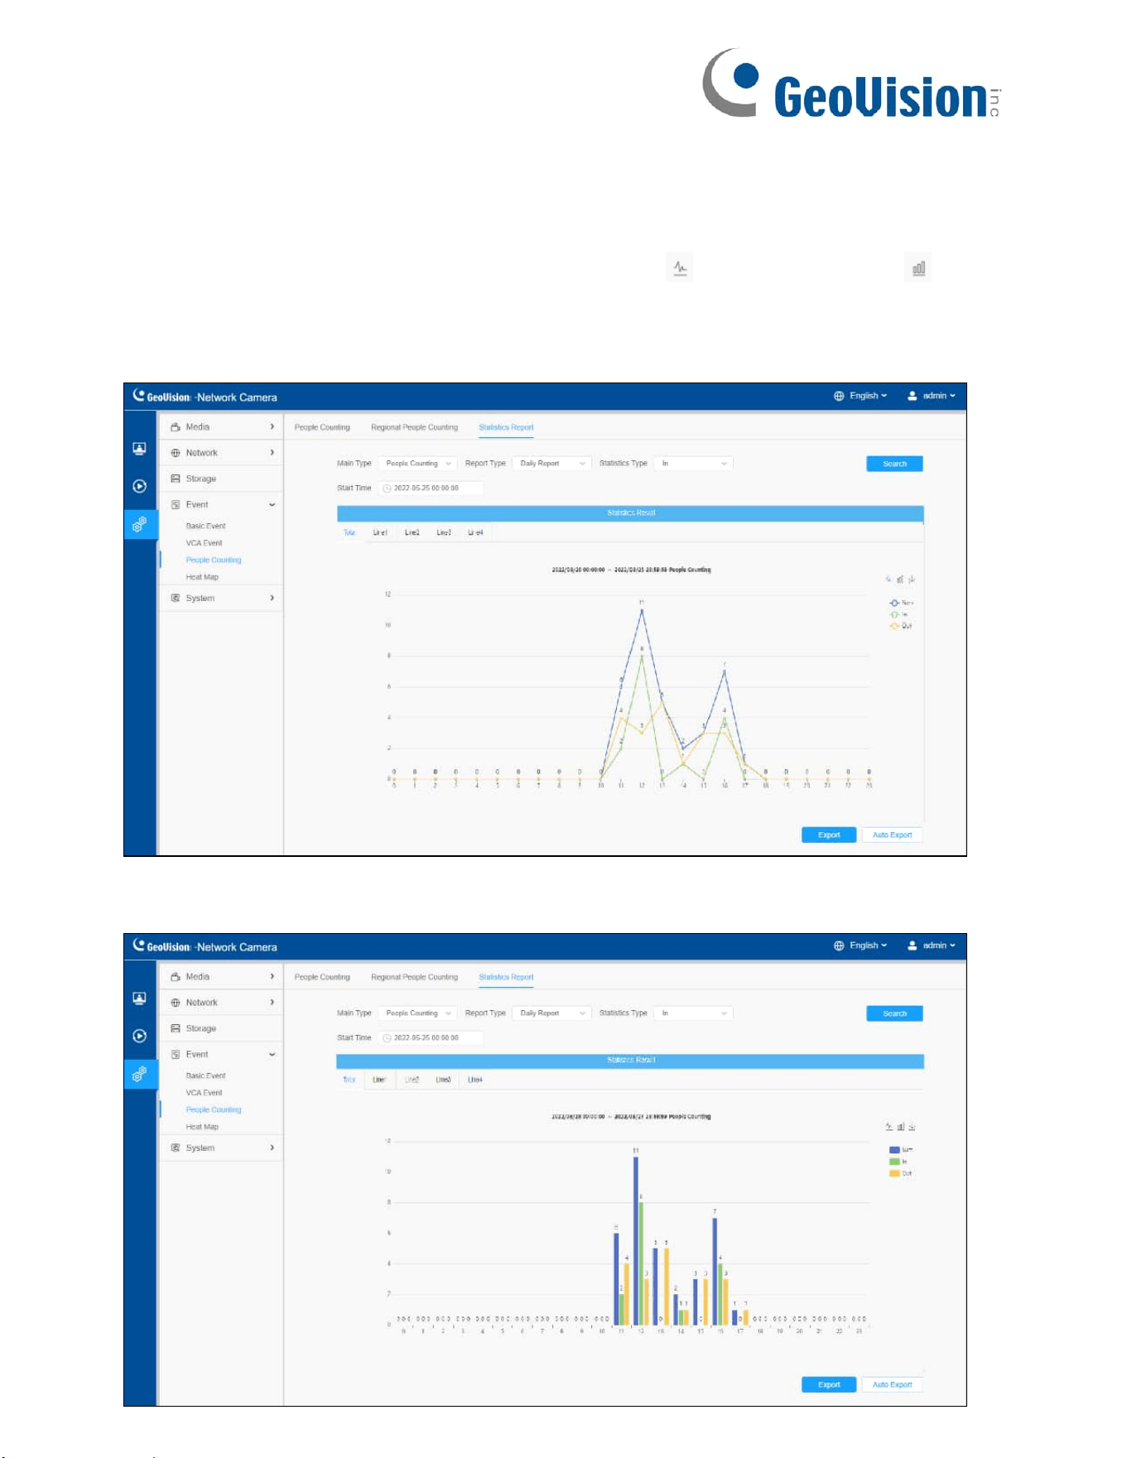This screenshot has height=1458, width=1127.
Task: Toggle the Out series legend in the bar chart
Action: pyautogui.click(x=901, y=1173)
